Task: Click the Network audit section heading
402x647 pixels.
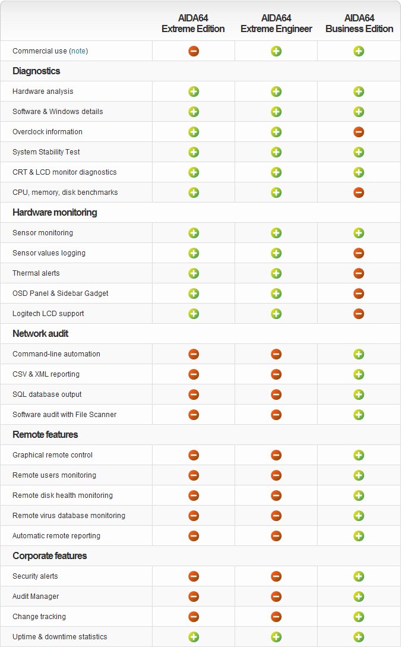Action: pyautogui.click(x=40, y=334)
